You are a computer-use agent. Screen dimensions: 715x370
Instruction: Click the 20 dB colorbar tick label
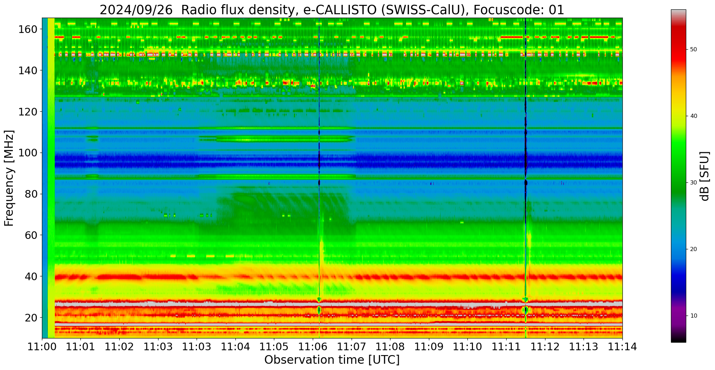(694, 249)
